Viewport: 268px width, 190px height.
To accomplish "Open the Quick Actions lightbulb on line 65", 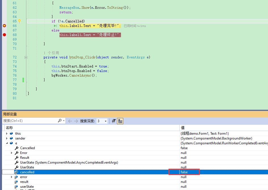I will tap(19, 21).
